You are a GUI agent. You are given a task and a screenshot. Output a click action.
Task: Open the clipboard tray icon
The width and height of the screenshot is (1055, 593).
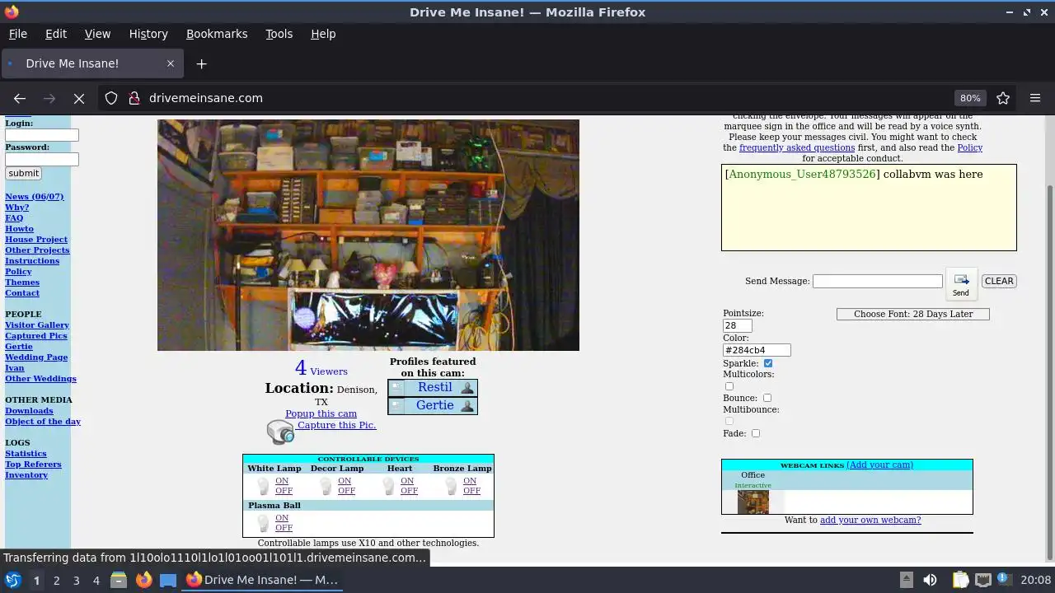960,580
